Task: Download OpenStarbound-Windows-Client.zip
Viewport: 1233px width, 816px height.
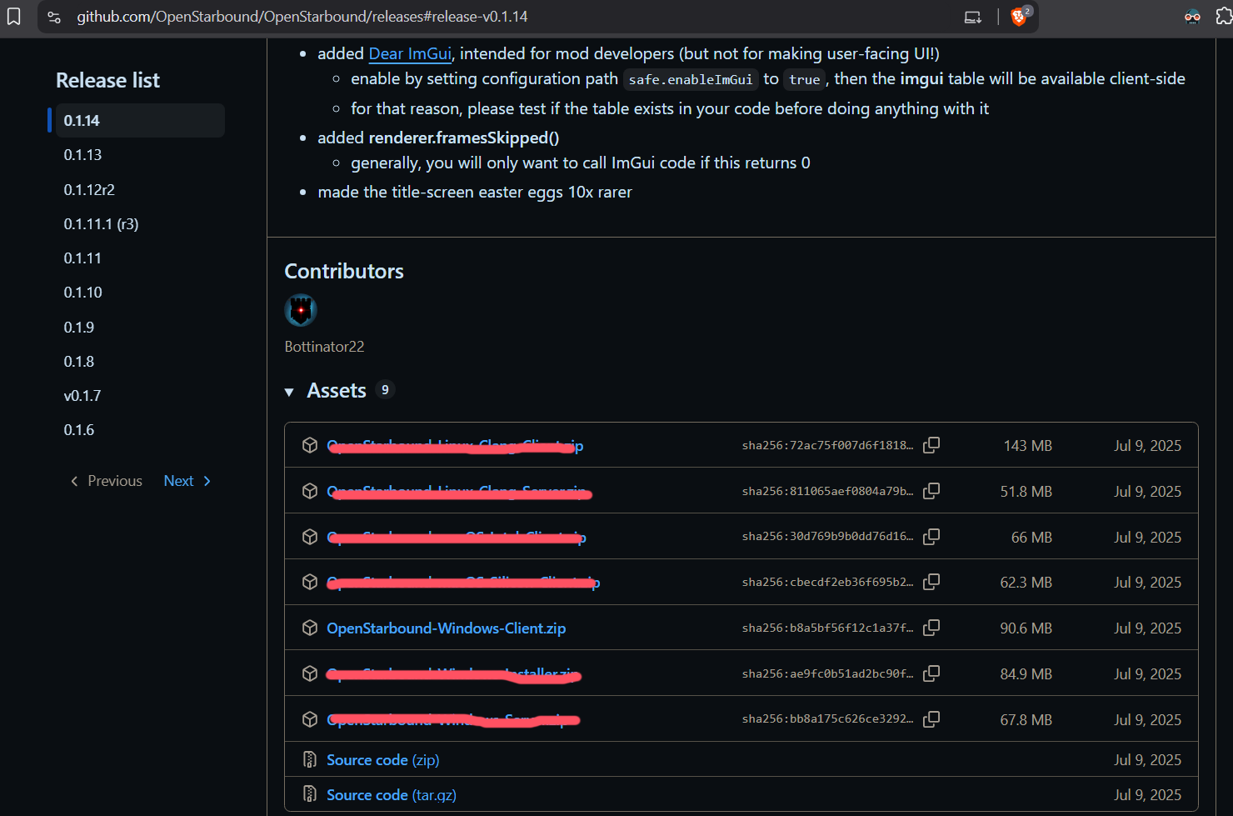Action: point(446,628)
